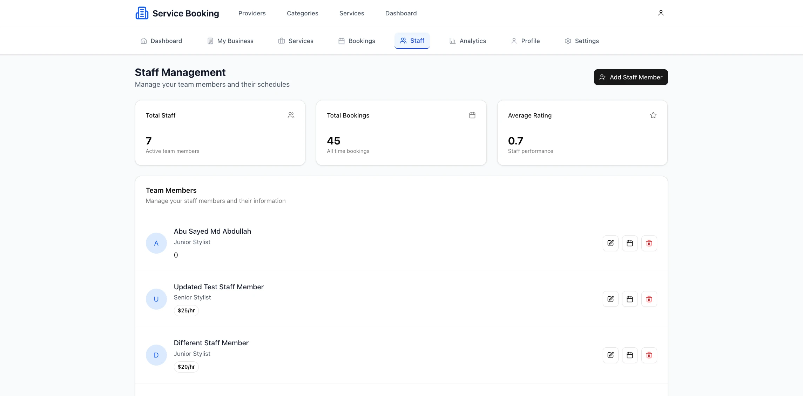Open schedule calendar icon for Updated Test Staff Member
Image resolution: width=803 pixels, height=396 pixels.
pyautogui.click(x=630, y=299)
